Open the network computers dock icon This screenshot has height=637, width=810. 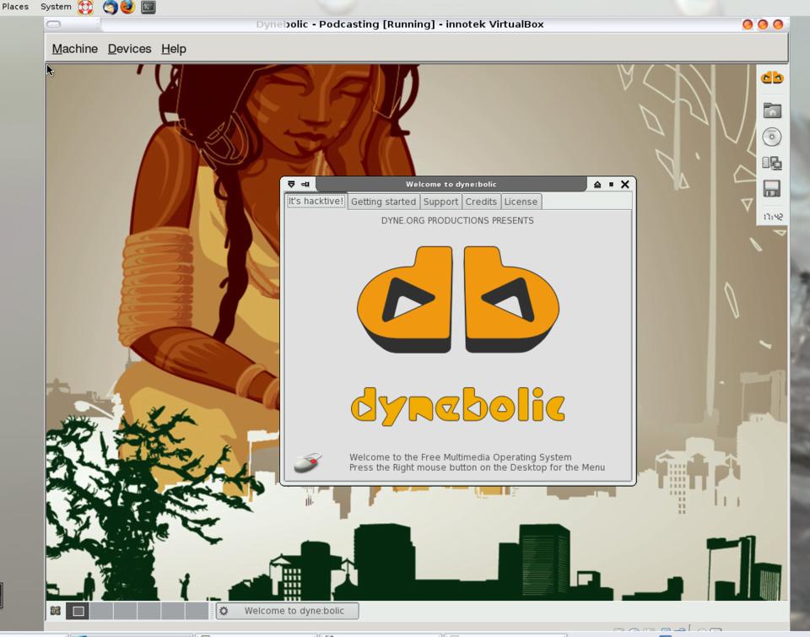tap(771, 163)
